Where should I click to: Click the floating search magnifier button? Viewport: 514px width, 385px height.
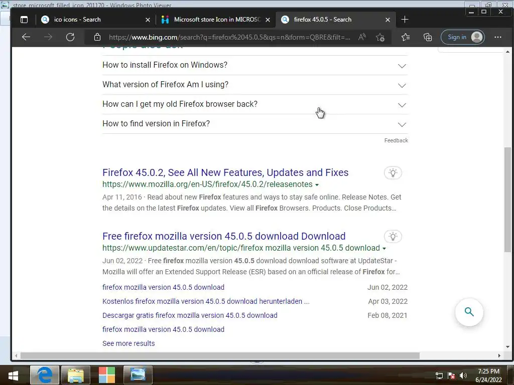469,312
